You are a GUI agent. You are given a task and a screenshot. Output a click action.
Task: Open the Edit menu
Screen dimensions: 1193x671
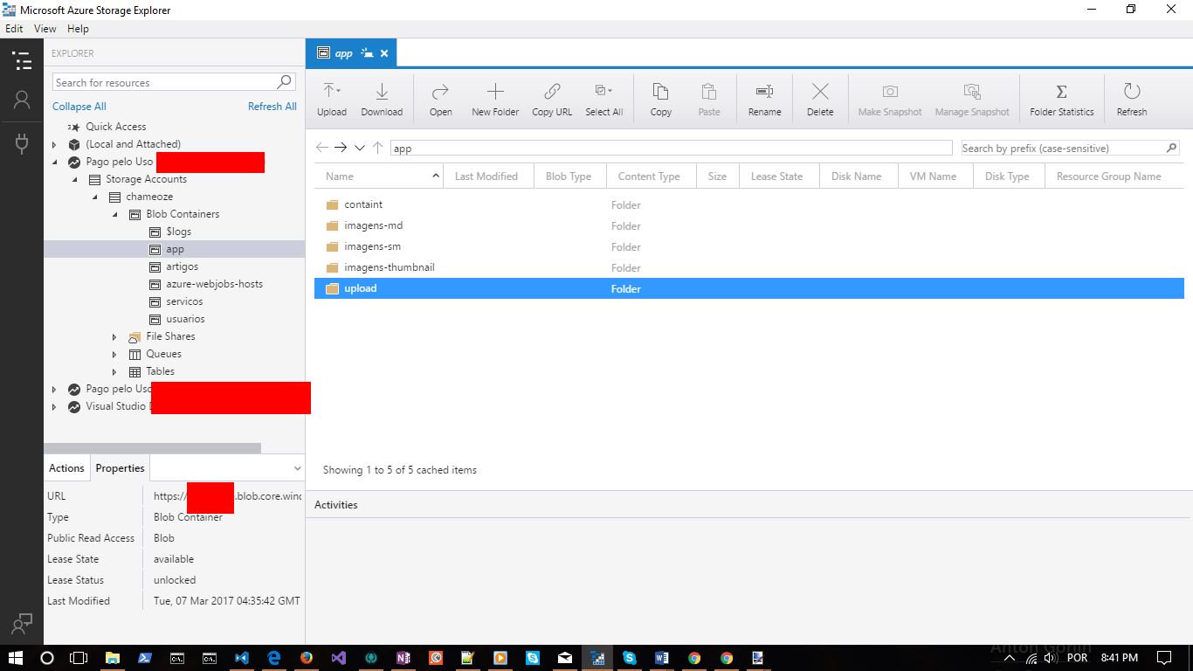14,29
